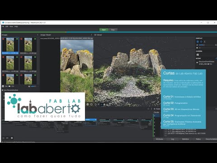
Task: Toggle the Grid display in 3D Viewer
Action: point(198,42)
